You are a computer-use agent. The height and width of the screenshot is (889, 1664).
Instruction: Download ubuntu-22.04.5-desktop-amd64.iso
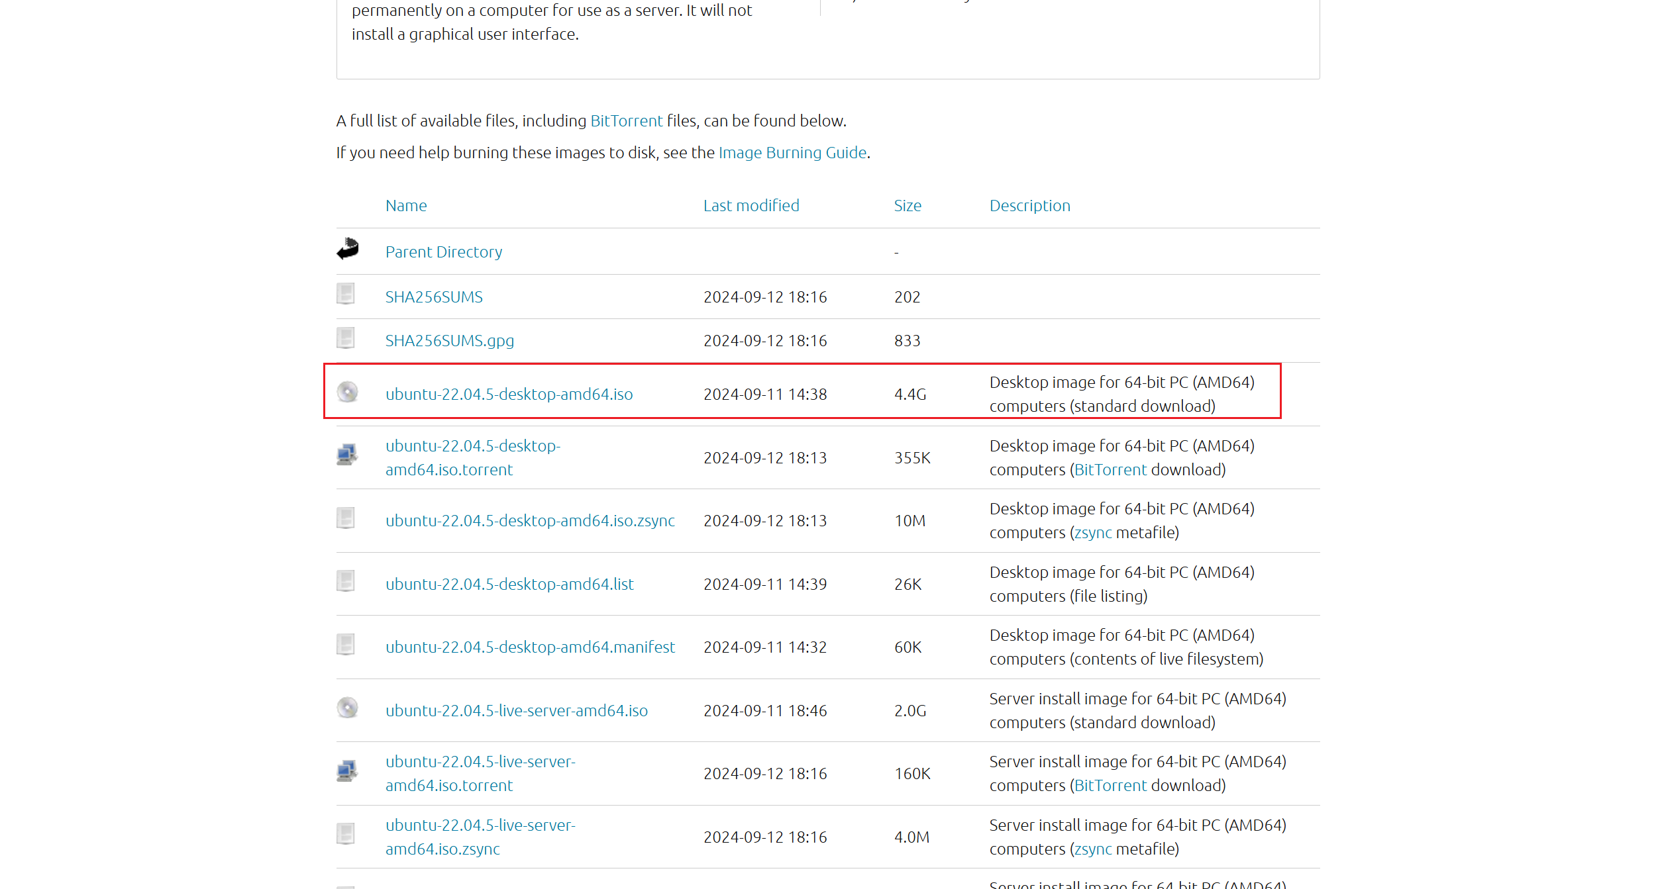tap(509, 395)
